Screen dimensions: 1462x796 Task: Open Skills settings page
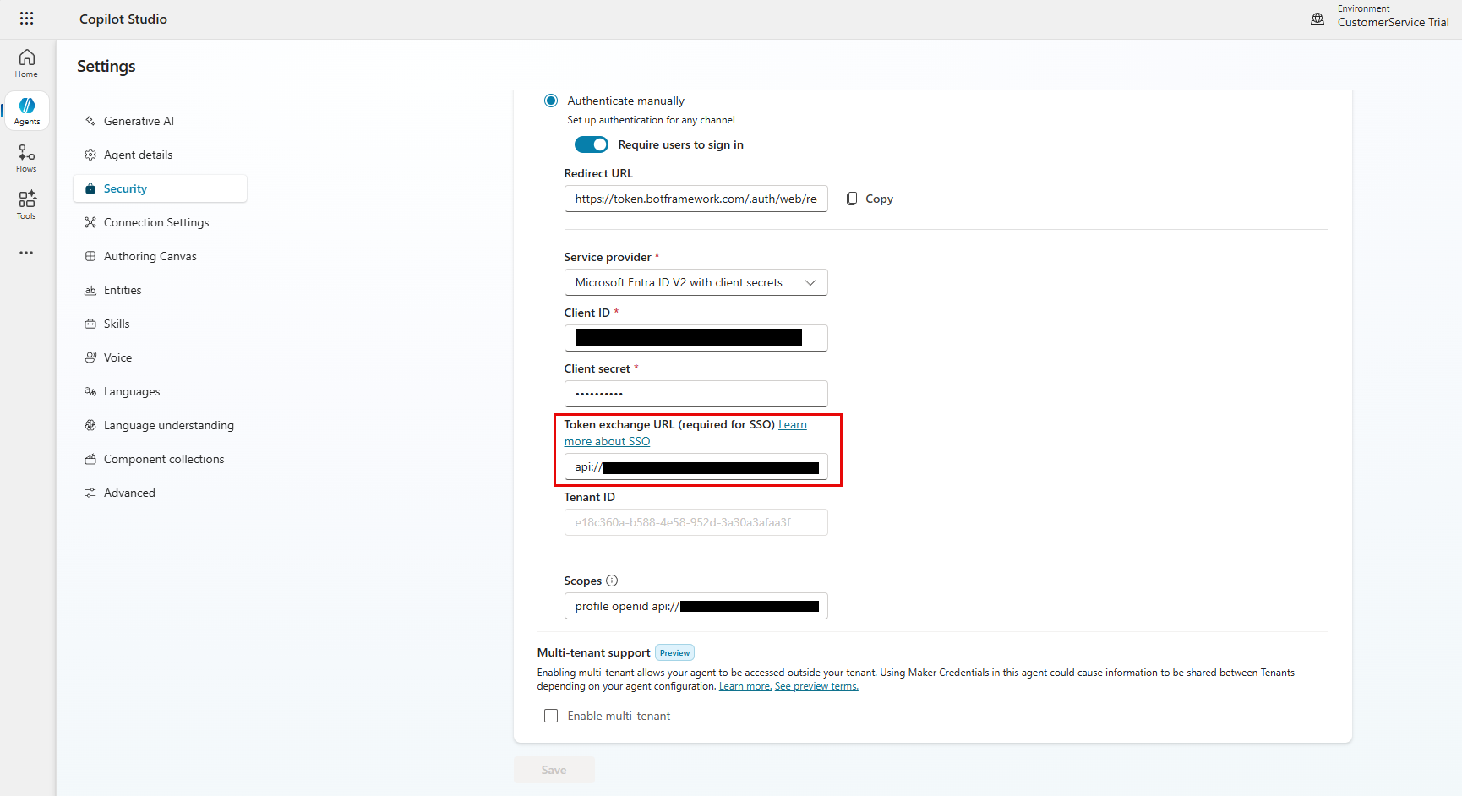[x=160, y=324]
